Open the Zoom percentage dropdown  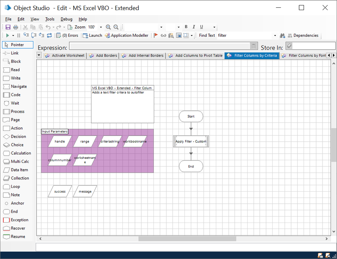tap(101, 27)
